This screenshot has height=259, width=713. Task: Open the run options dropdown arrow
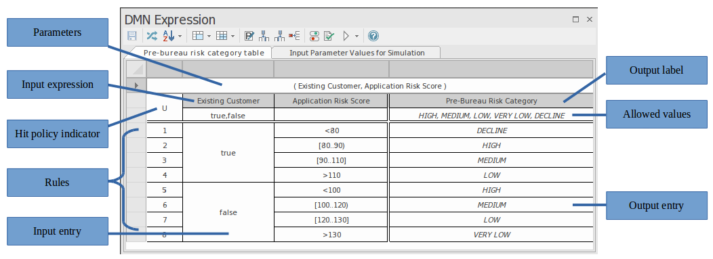(x=356, y=37)
